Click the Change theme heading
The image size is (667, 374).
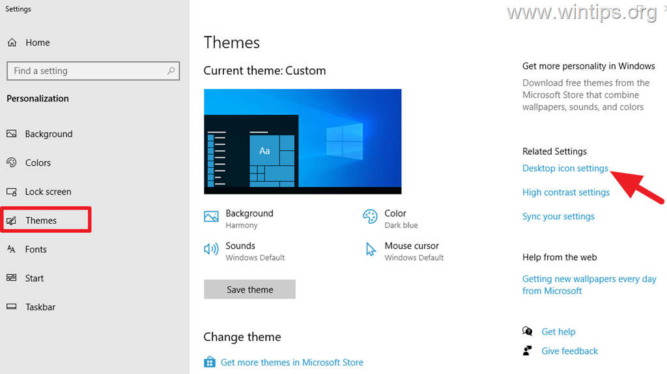click(242, 337)
